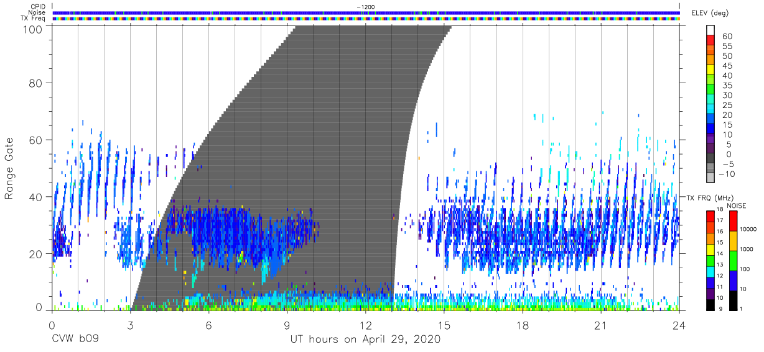Click the yellow TX FRQ swatch between 14 and 15
This screenshot has height=352, width=764.
click(710, 249)
